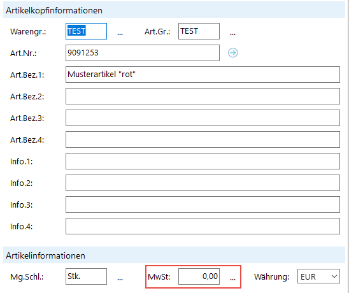Focus the Info.4 text field
This screenshot has width=349, height=293.
click(203, 226)
